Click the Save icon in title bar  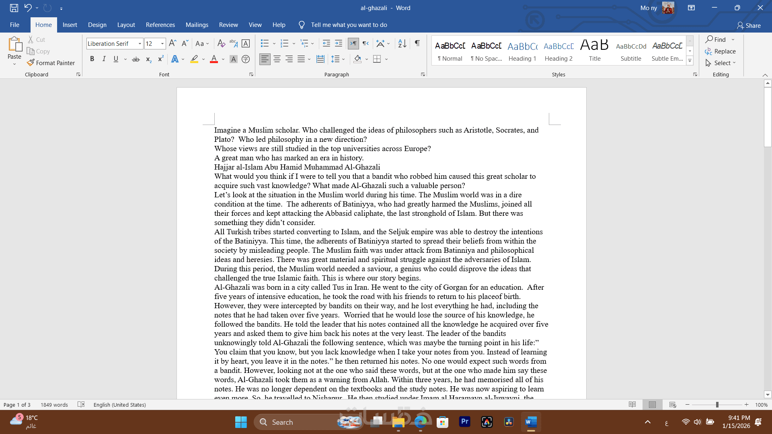click(x=14, y=8)
